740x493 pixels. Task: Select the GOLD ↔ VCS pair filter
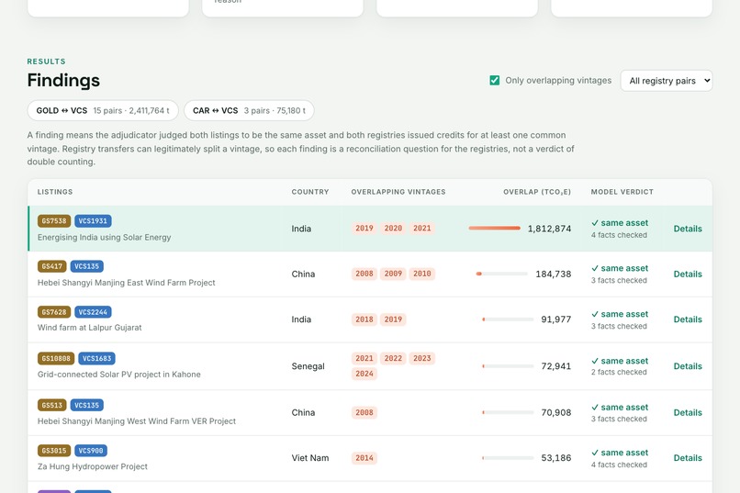click(103, 110)
